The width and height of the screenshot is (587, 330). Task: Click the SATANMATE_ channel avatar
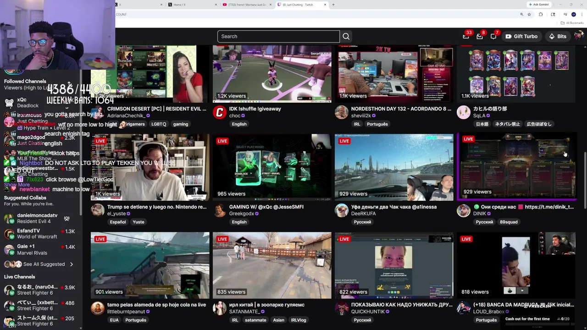tap(220, 308)
